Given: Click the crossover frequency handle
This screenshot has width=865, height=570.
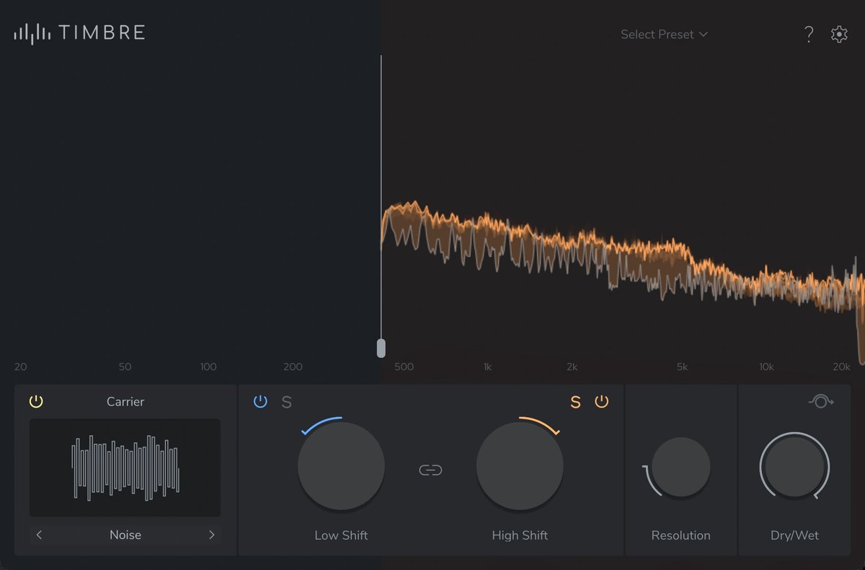Looking at the screenshot, I should point(381,348).
